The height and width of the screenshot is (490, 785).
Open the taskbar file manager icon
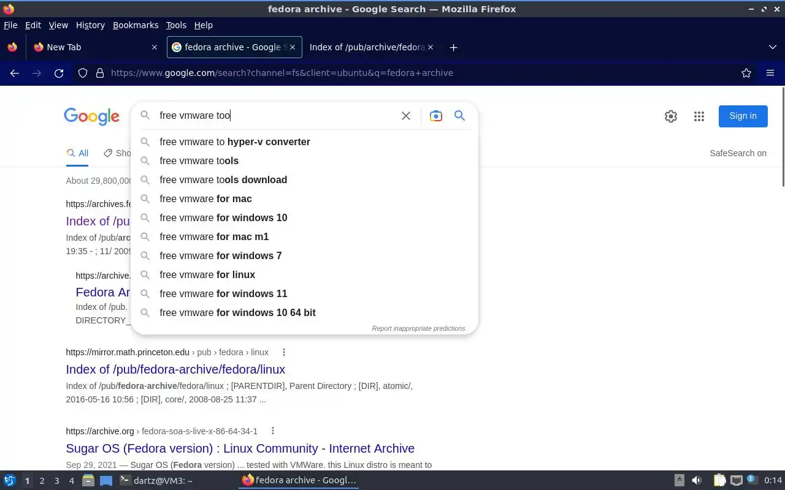click(88, 480)
